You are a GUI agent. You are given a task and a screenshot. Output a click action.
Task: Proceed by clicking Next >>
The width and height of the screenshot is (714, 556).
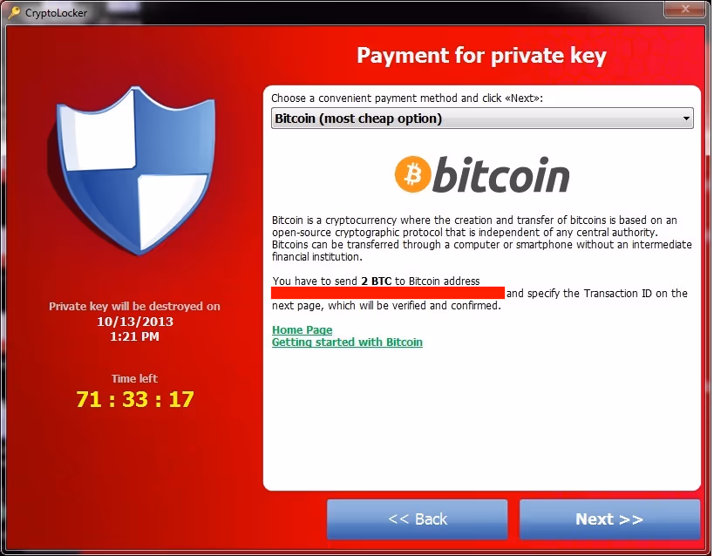tap(609, 519)
